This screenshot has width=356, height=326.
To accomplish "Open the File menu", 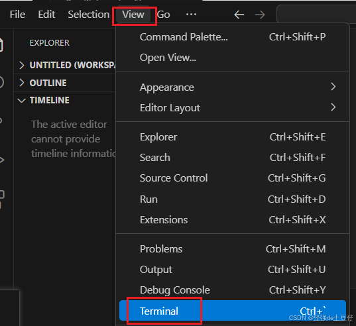I will point(17,15).
